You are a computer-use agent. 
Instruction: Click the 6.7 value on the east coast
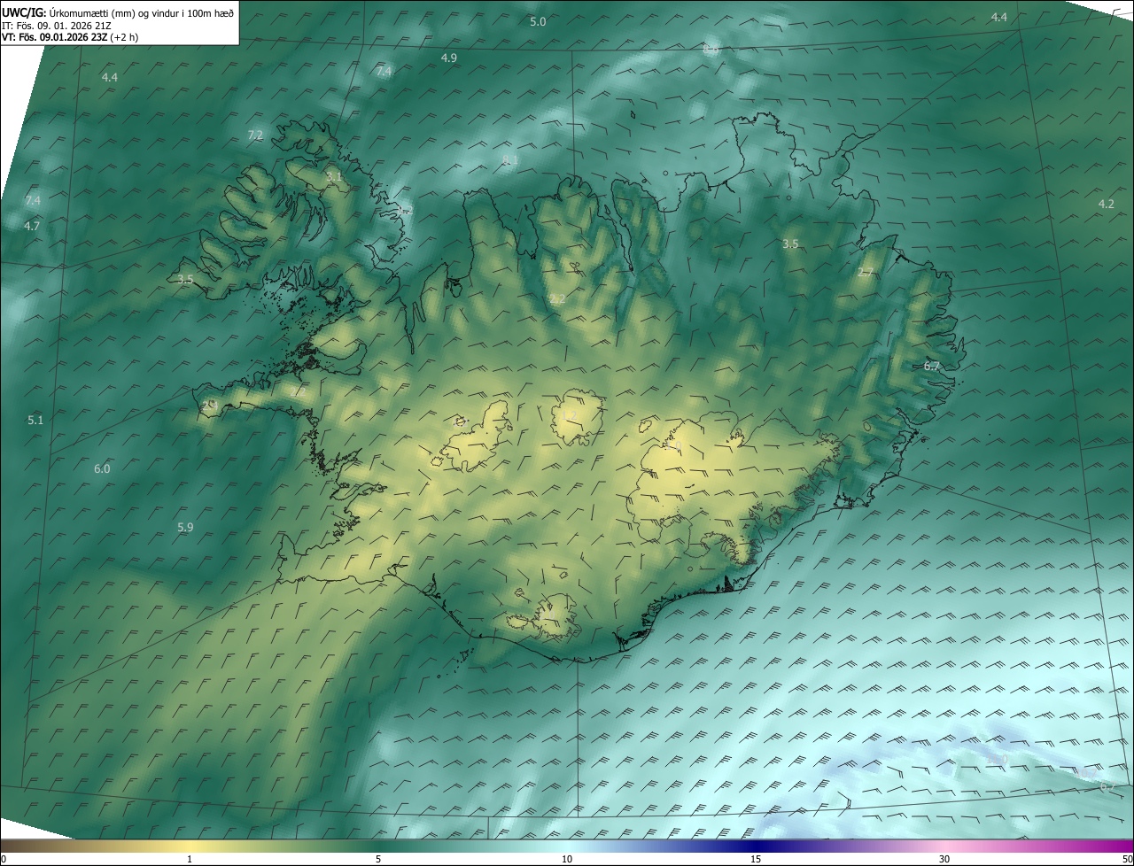click(931, 366)
